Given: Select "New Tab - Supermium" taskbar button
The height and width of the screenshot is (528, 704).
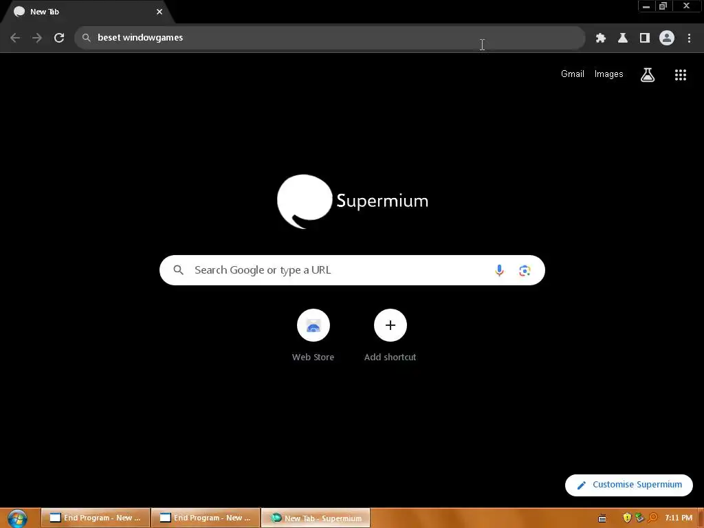Looking at the screenshot, I should pyautogui.click(x=316, y=518).
